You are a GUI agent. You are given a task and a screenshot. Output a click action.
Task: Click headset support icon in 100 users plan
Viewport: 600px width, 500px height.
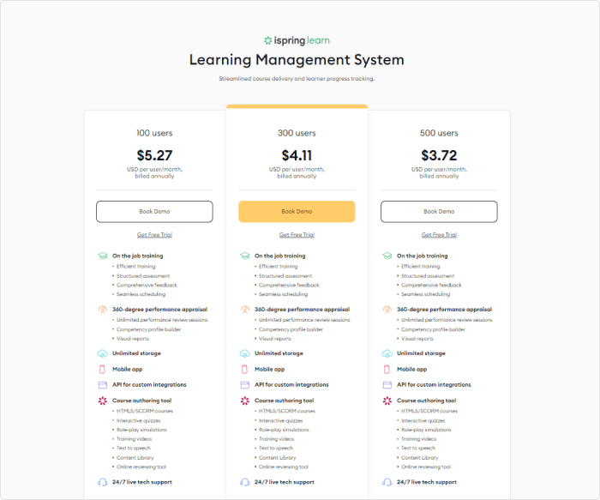click(103, 482)
